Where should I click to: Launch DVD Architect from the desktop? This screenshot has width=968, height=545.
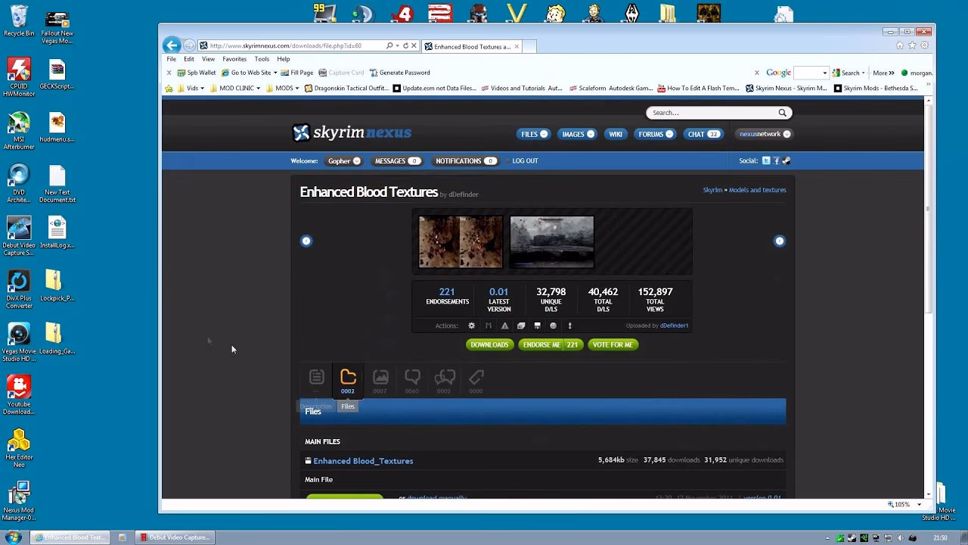19,184
